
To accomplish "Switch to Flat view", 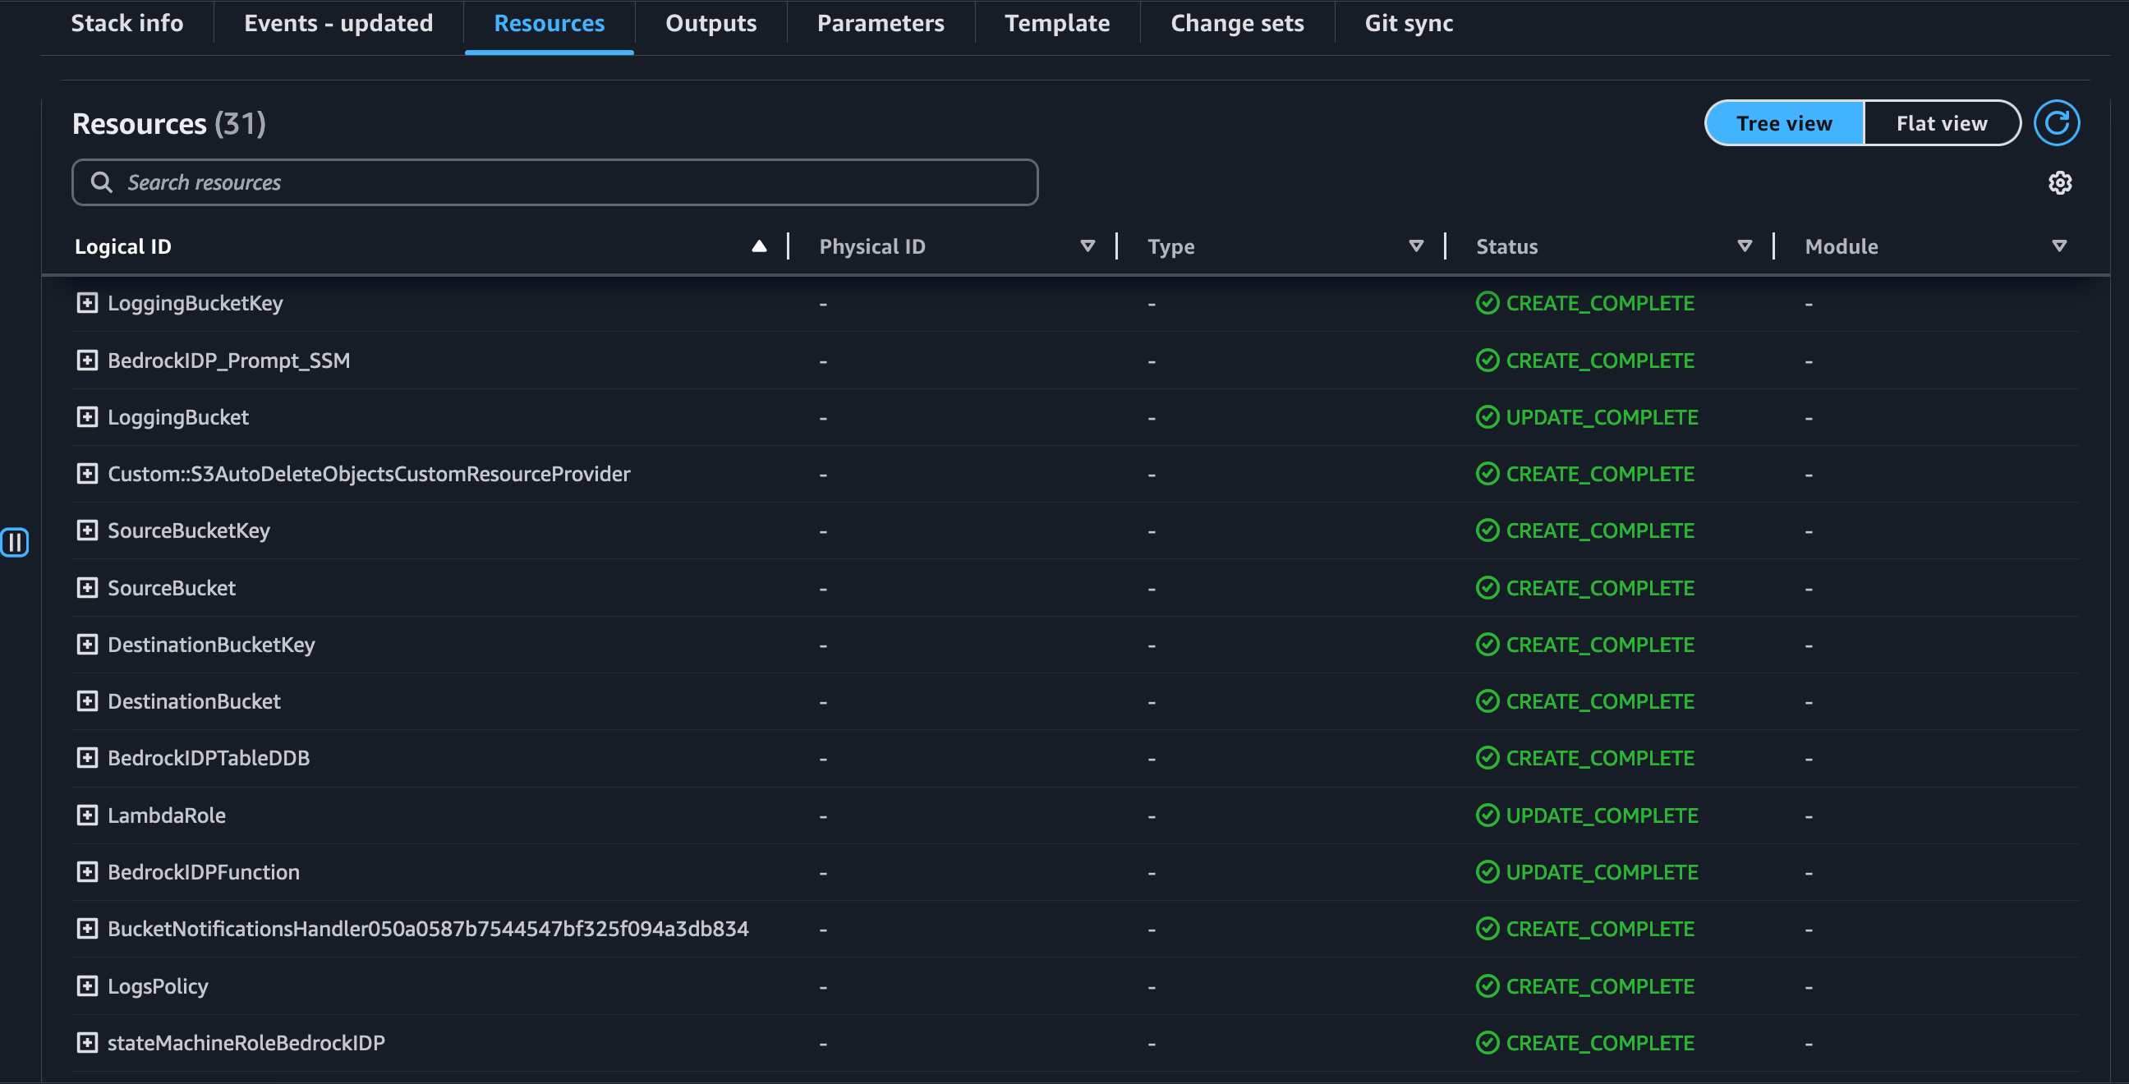I will 1941,123.
